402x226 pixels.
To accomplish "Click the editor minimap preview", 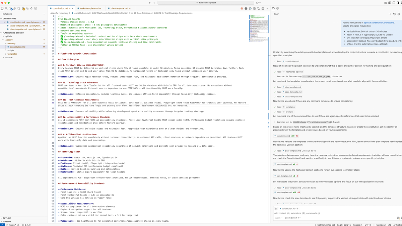I will click(x=259, y=28).
